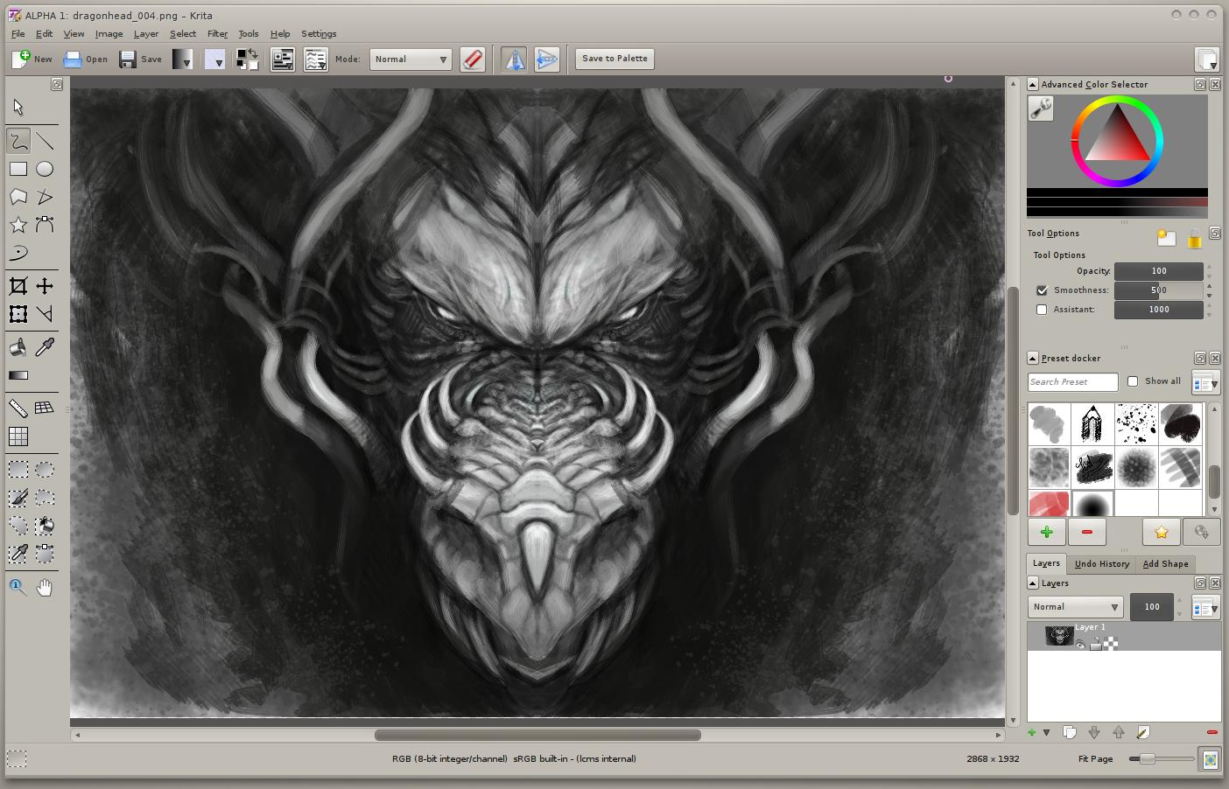Select the Pan hand tool

tap(45, 587)
